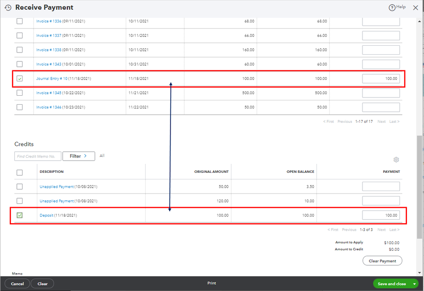Click Next in invoices pagination
This screenshot has height=291, width=424.
click(x=382, y=122)
